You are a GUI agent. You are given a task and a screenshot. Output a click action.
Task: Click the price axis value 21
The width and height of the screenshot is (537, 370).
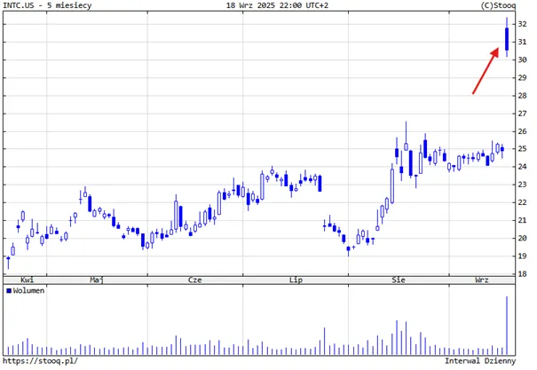pyautogui.click(x=522, y=220)
